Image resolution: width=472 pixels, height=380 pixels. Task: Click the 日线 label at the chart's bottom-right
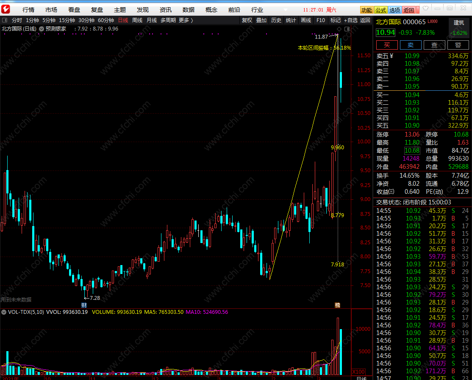[x=361, y=378]
